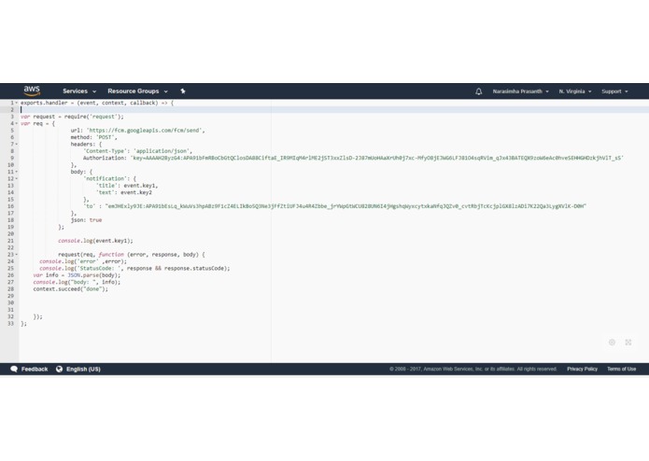Click the pin shortcuts icon
649x461 pixels.
click(182, 91)
